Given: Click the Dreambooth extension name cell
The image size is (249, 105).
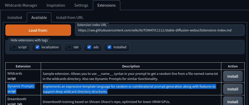Looking at the screenshot, I should (x=17, y=99).
